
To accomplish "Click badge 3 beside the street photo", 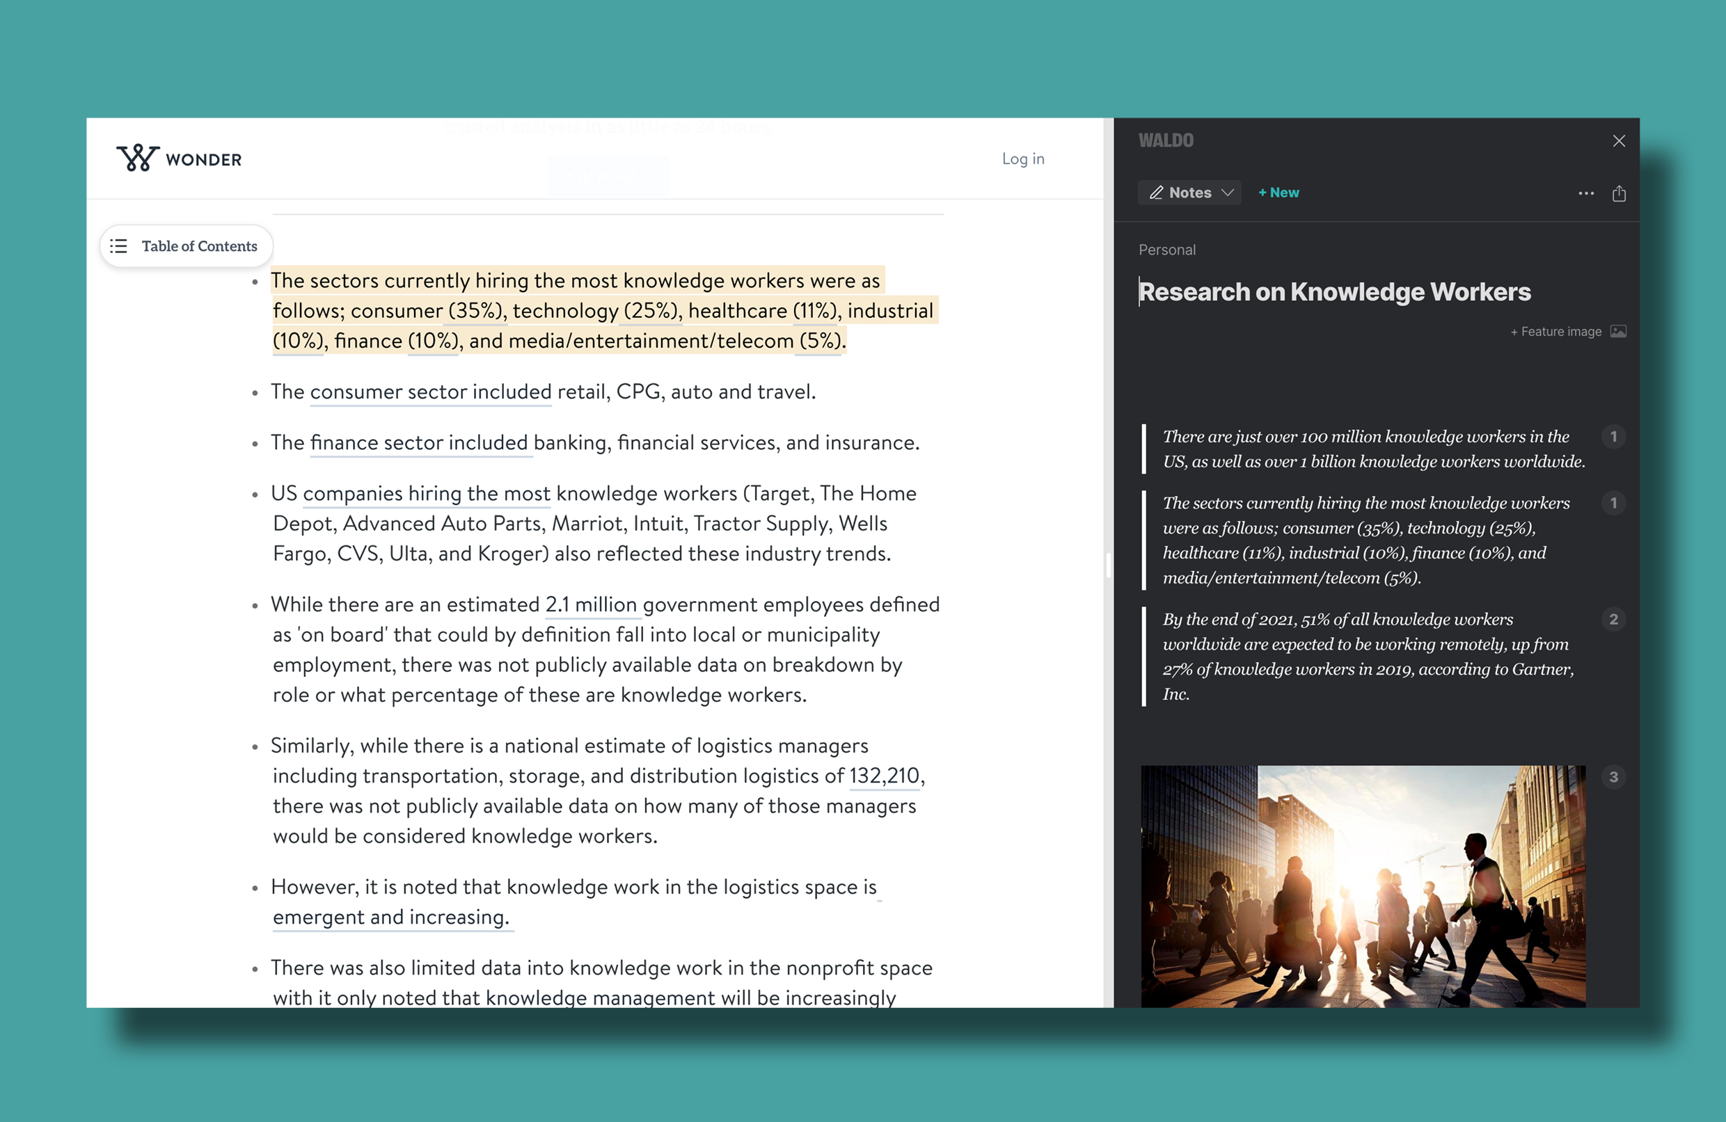I will point(1613,777).
